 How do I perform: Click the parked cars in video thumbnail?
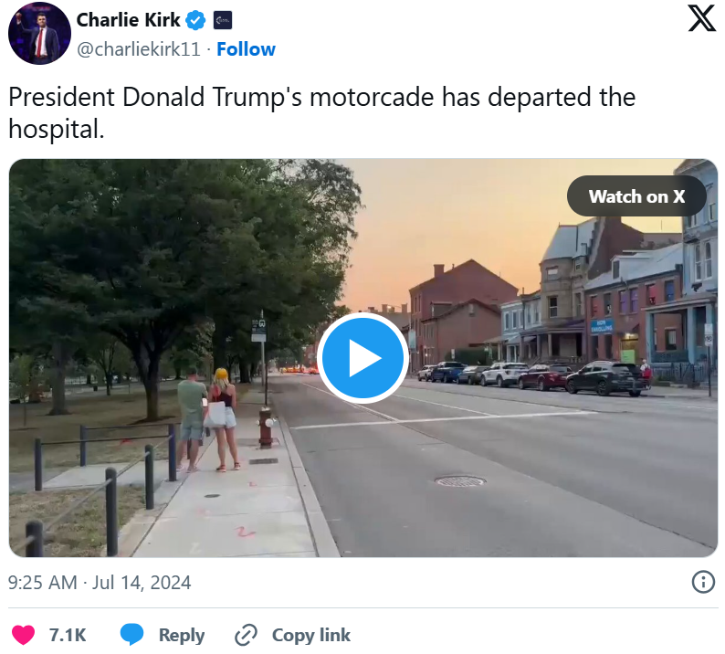pyautogui.click(x=533, y=378)
